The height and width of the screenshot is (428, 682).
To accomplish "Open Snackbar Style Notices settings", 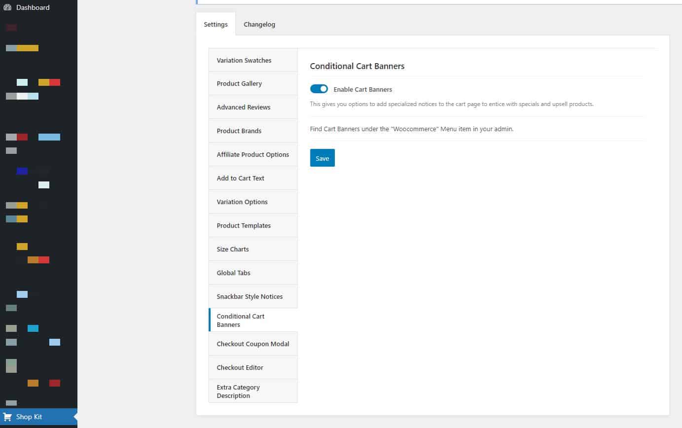I will [250, 296].
